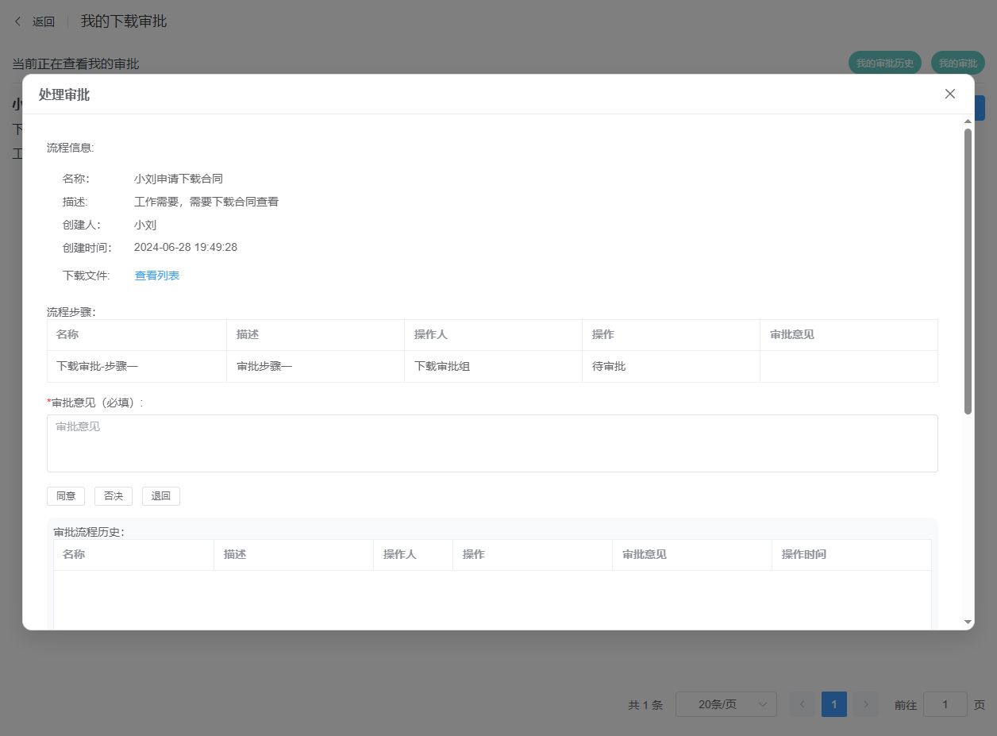Click the 下载审批-步骤一 row in steps table
997x736 pixels.
[137, 367]
